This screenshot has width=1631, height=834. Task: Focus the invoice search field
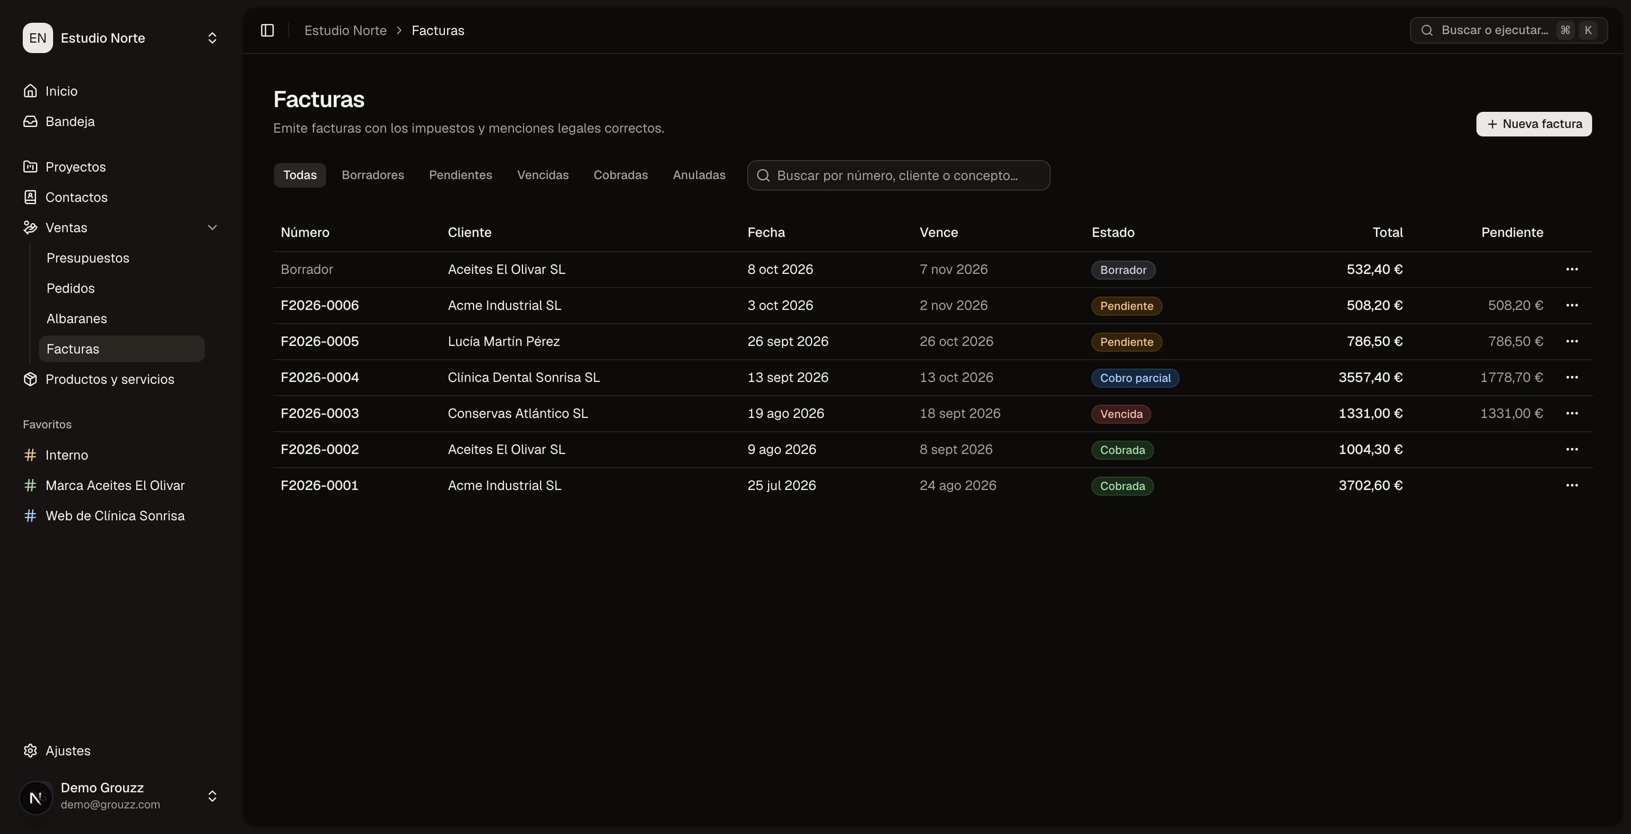[x=898, y=175]
